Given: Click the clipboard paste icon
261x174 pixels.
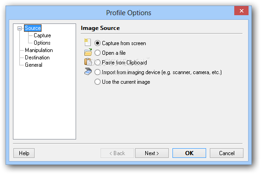Looking at the screenshot, I should pos(88,62).
